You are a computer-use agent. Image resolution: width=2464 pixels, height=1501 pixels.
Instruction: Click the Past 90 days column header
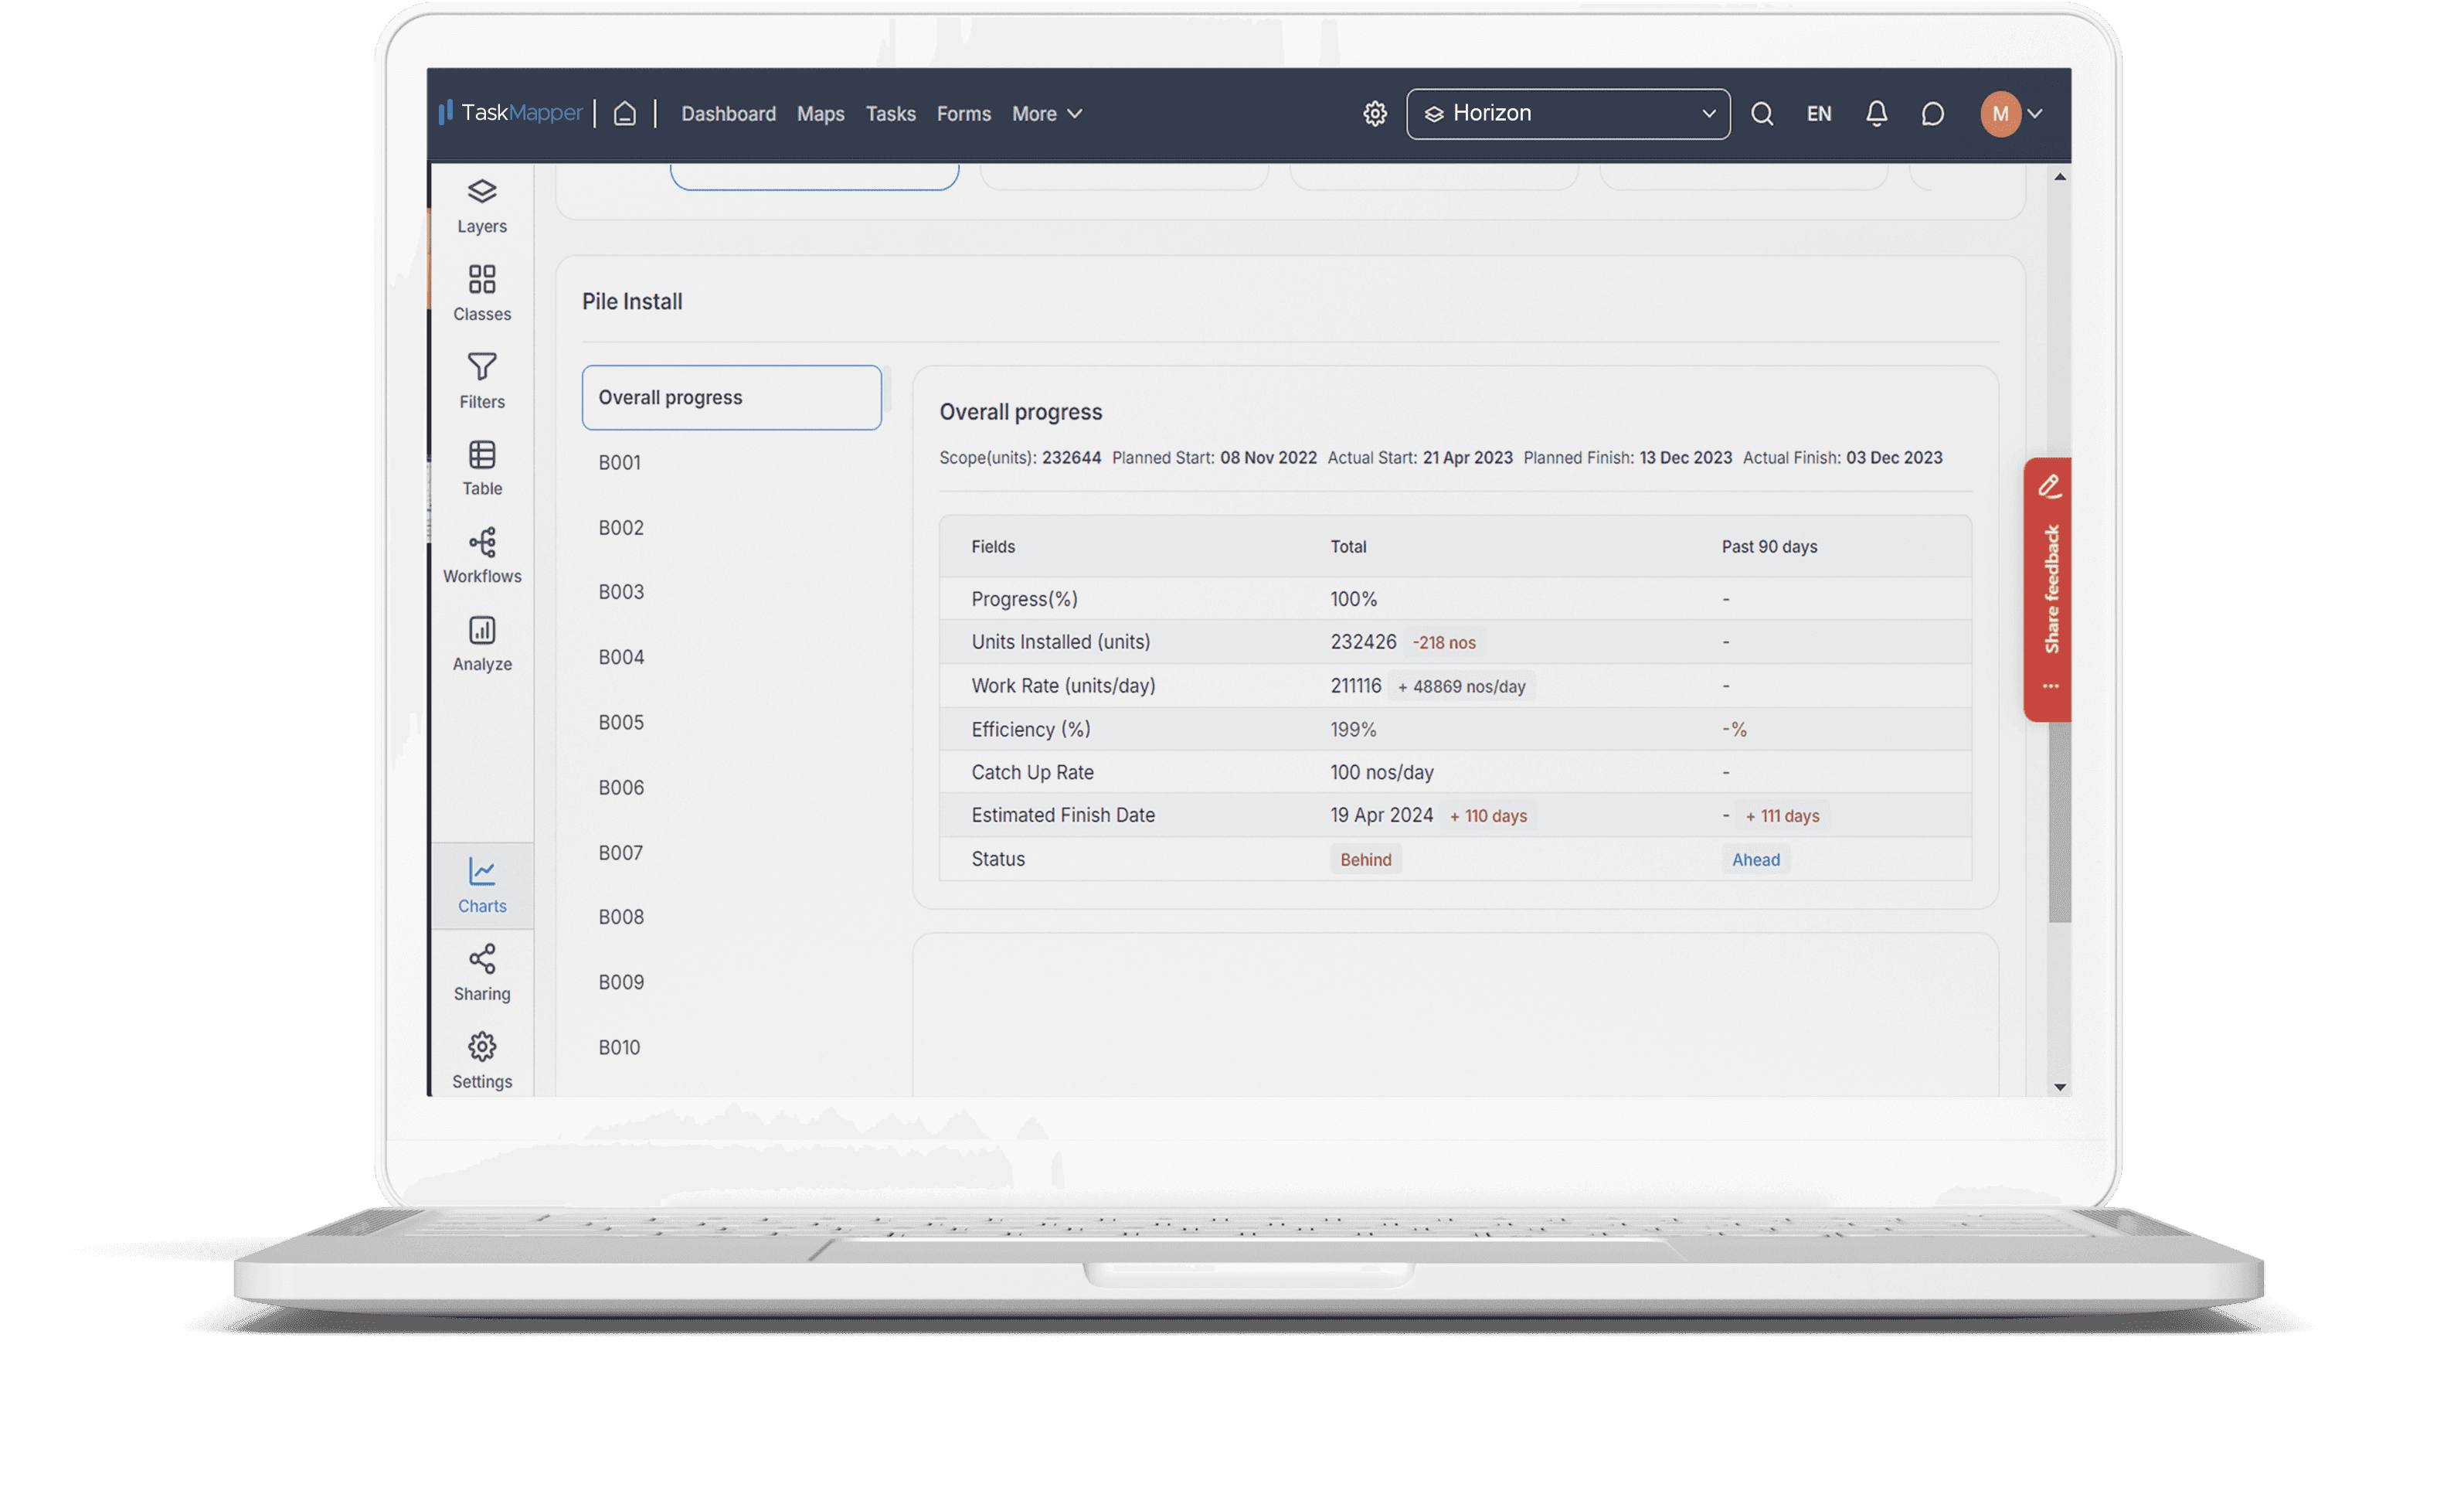(x=1769, y=546)
